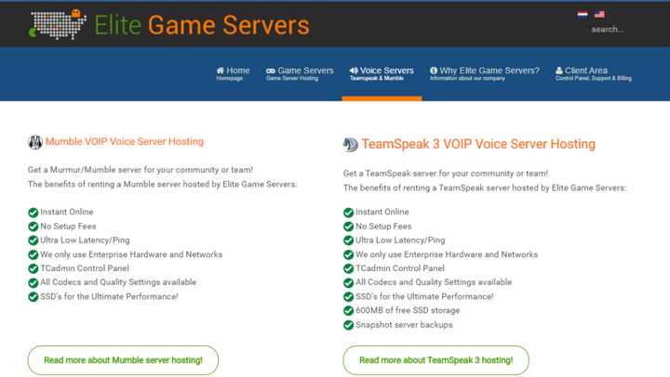
Task: Click the TeamSpeak 3 logo icon
Action: [350, 144]
